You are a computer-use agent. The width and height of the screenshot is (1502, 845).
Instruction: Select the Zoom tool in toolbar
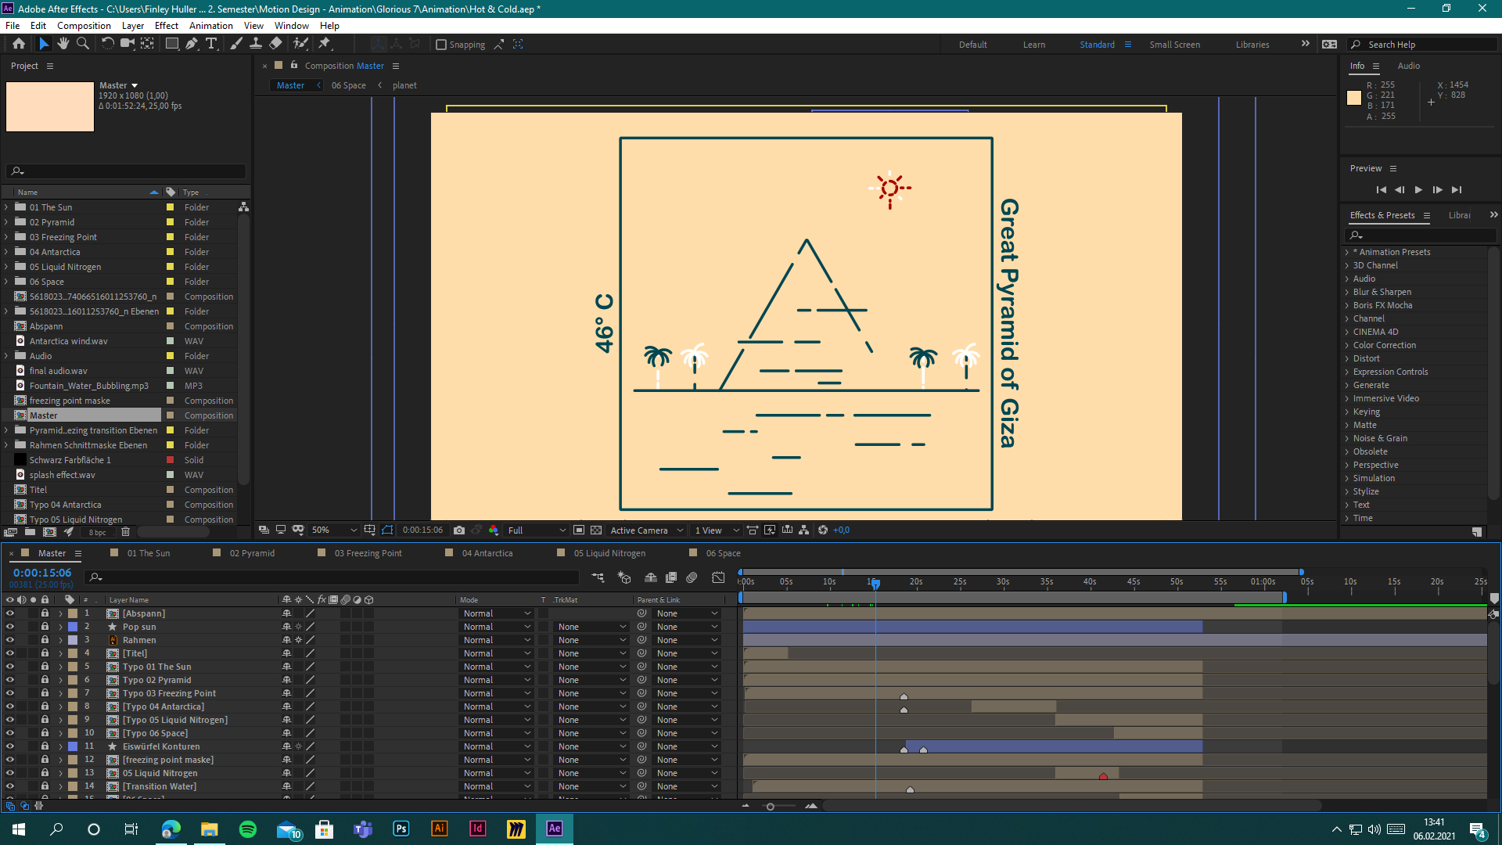(83, 44)
